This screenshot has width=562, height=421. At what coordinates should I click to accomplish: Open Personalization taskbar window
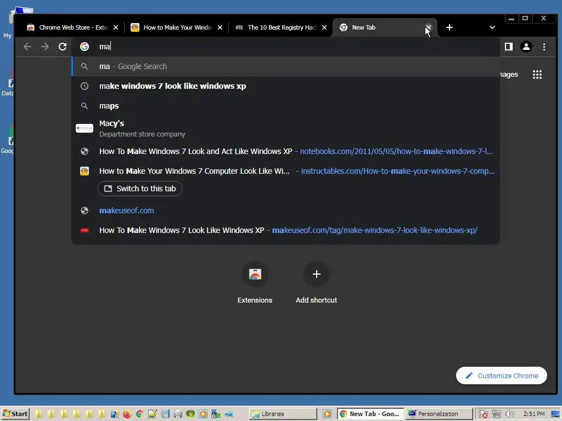(x=439, y=414)
